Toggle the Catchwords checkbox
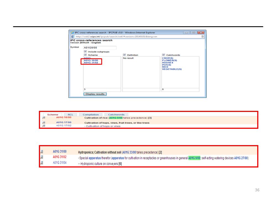Viewport: 276px width, 199px height. point(163,55)
